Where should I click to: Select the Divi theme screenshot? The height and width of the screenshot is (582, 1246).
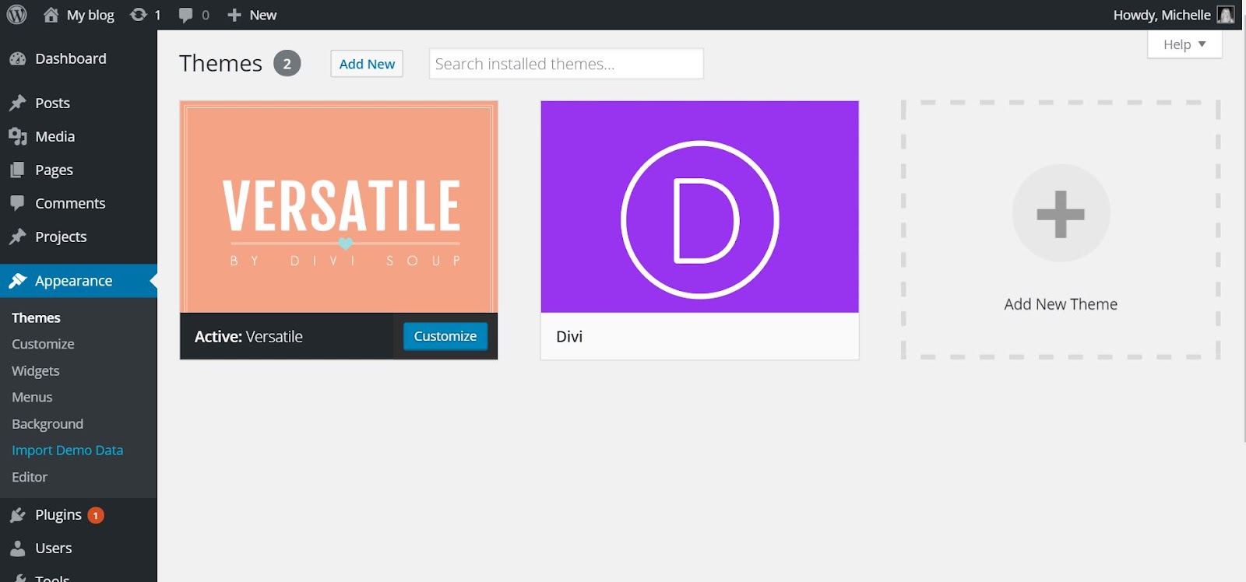tap(700, 207)
